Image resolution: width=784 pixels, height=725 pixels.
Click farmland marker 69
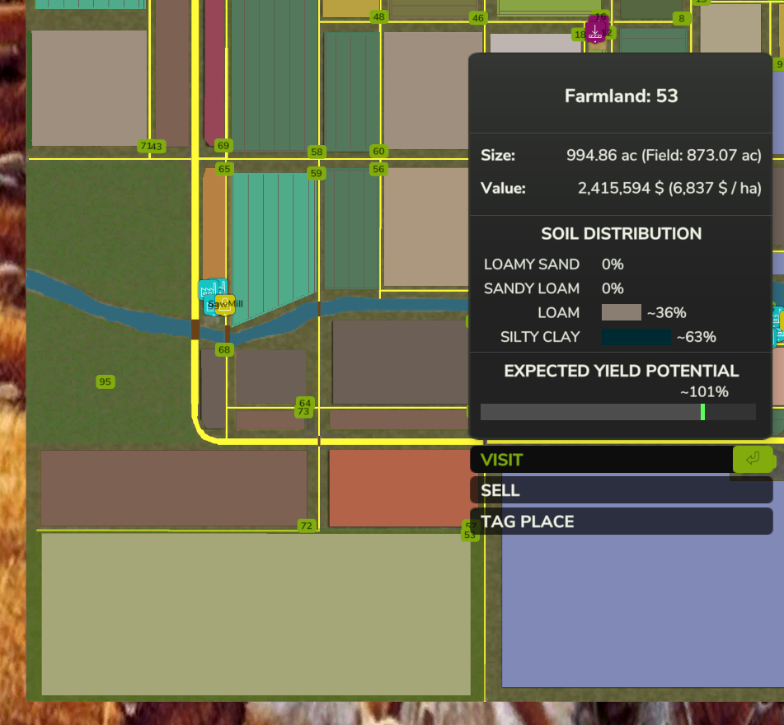223,145
